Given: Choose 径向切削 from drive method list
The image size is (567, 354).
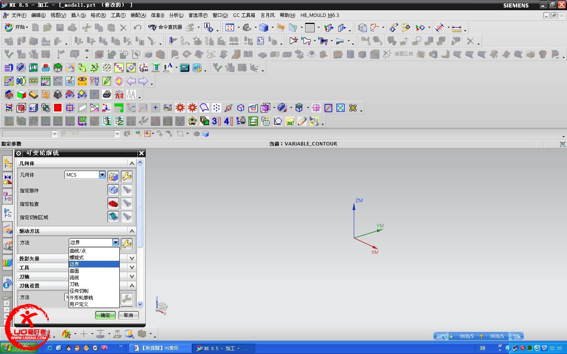Looking at the screenshot, I should click(94, 291).
